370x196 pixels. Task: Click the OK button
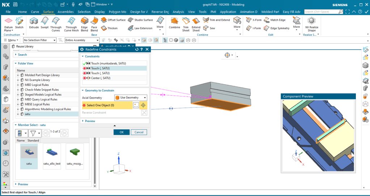click(122, 132)
